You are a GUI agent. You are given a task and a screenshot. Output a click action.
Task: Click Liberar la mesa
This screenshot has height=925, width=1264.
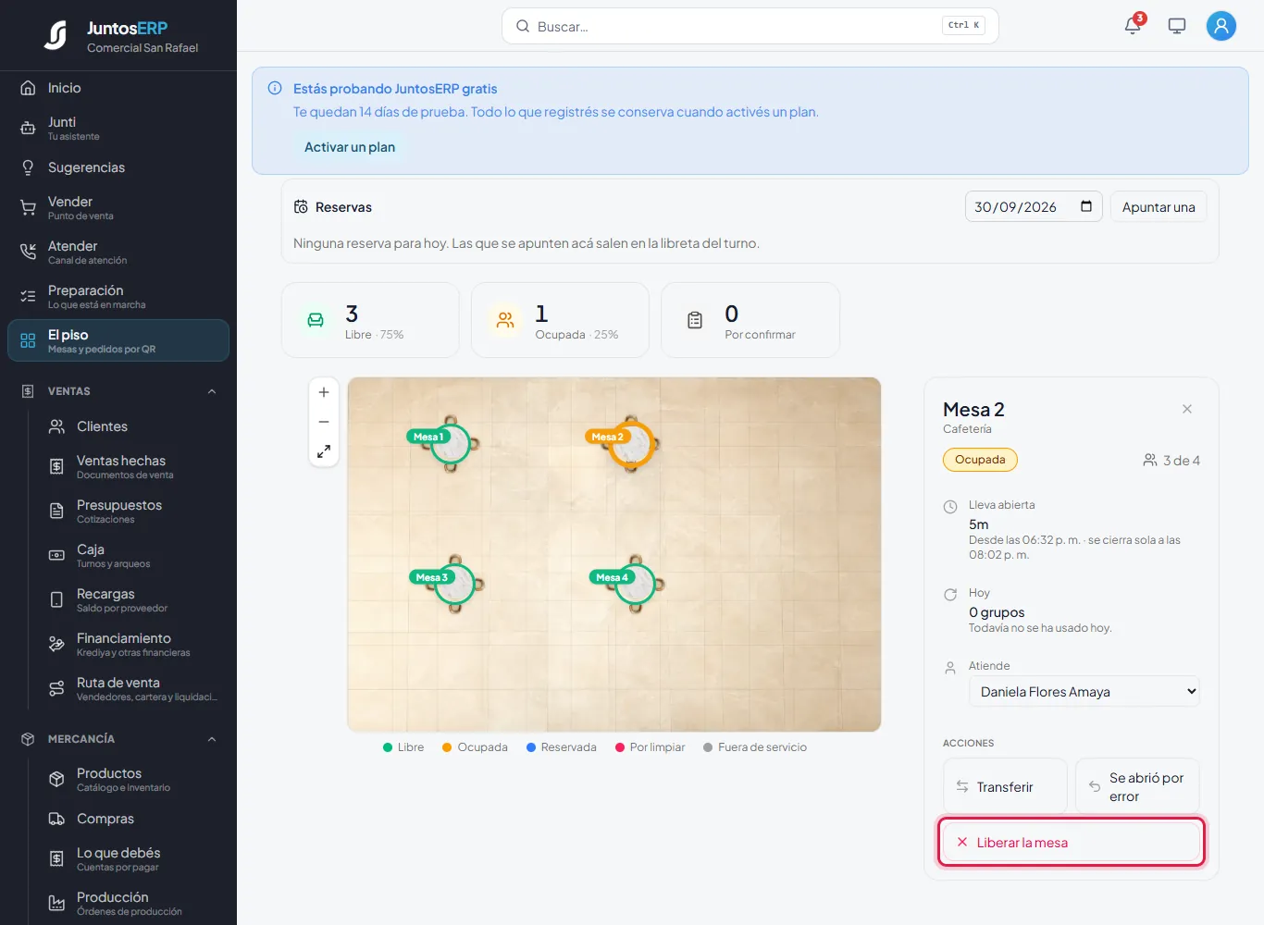(x=1072, y=842)
